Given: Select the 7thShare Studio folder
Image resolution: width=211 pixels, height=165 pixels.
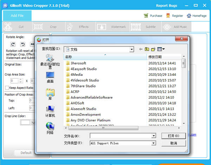Looking at the screenshot, I should tap(81, 86).
